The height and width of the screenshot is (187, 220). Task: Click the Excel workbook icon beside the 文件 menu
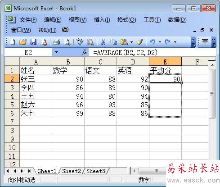point(12,19)
